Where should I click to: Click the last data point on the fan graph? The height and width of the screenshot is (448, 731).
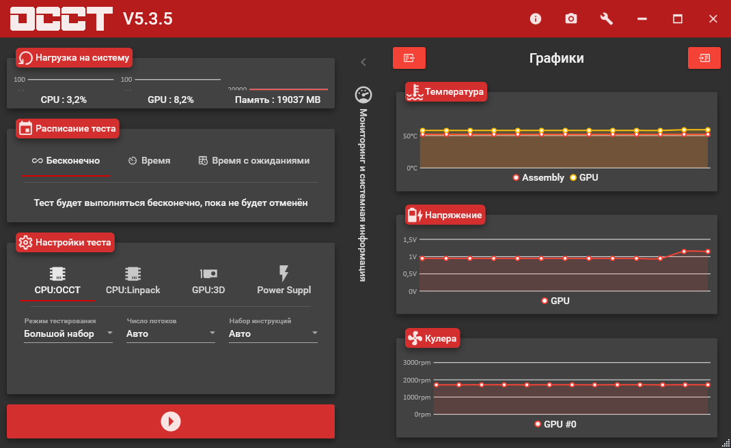pyautogui.click(x=708, y=385)
